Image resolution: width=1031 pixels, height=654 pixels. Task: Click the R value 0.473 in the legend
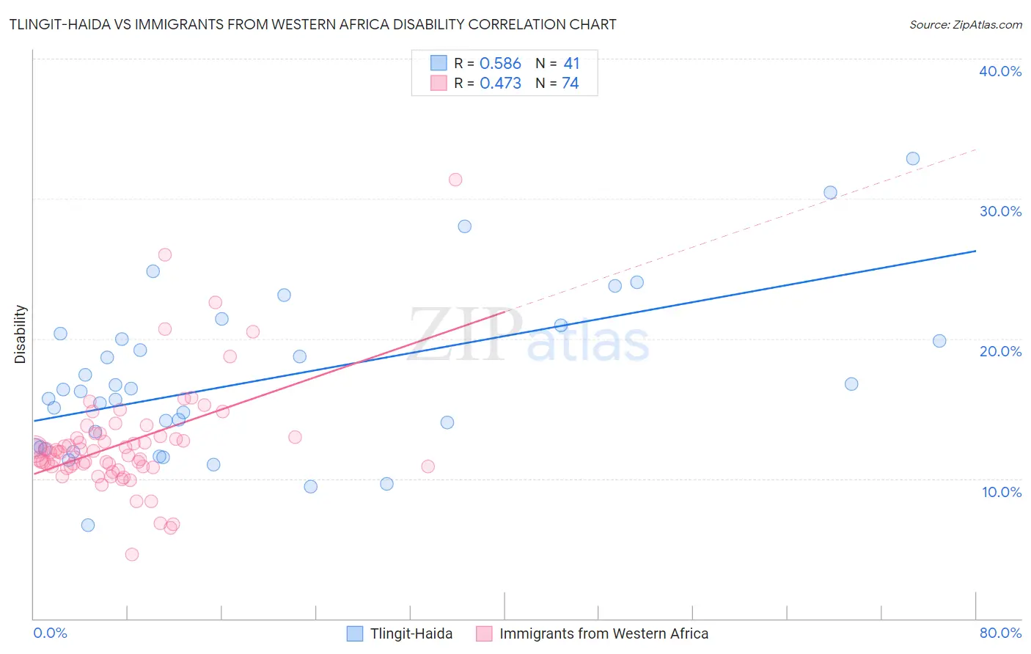pyautogui.click(x=500, y=83)
